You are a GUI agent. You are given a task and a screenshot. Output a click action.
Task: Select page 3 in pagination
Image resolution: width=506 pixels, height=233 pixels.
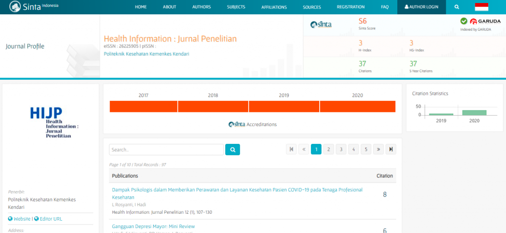pyautogui.click(x=341, y=149)
